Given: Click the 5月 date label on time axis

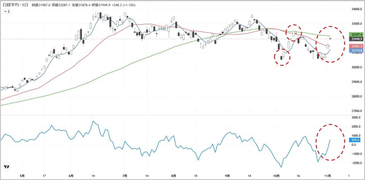Looking at the screenshot, I should (22, 176).
